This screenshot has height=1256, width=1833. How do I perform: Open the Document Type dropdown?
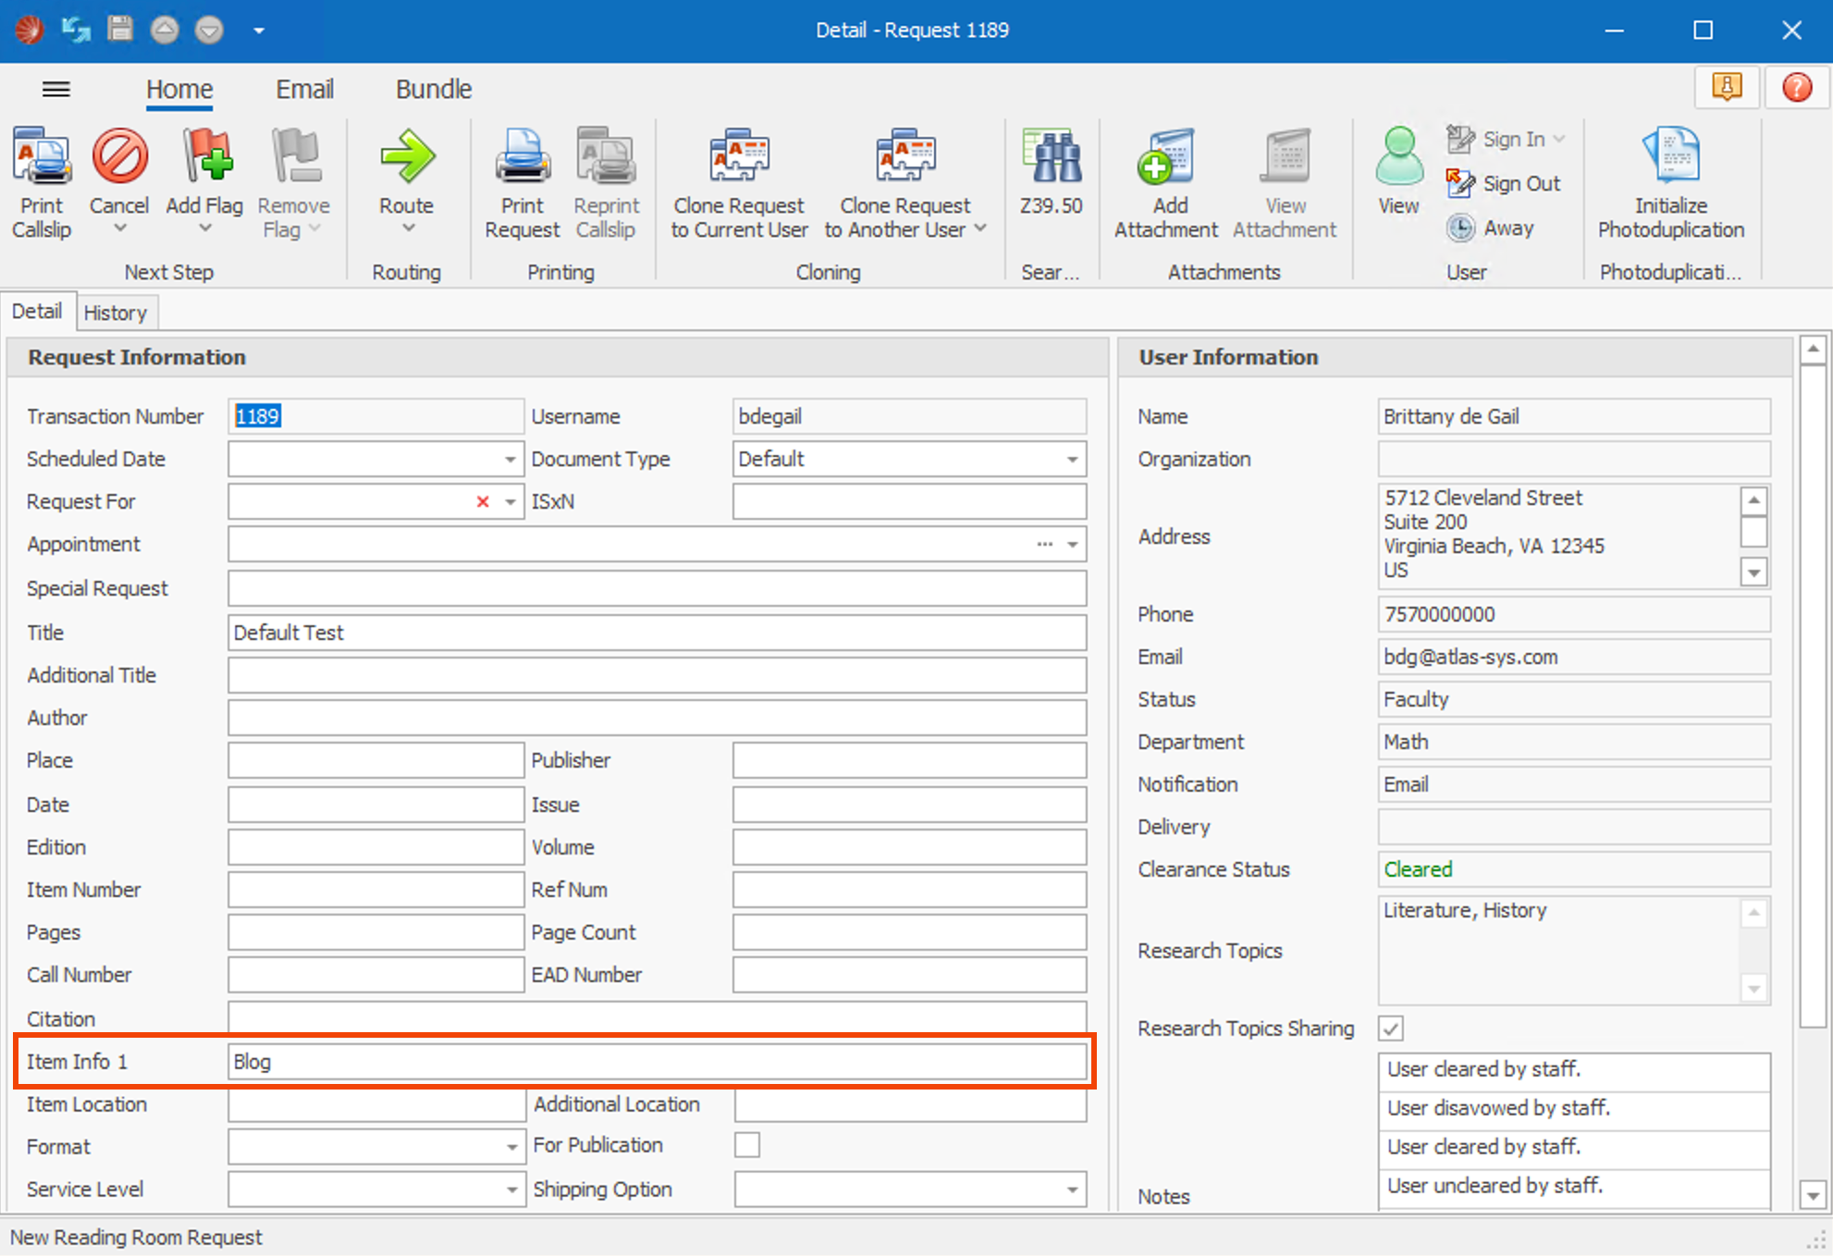click(1073, 459)
